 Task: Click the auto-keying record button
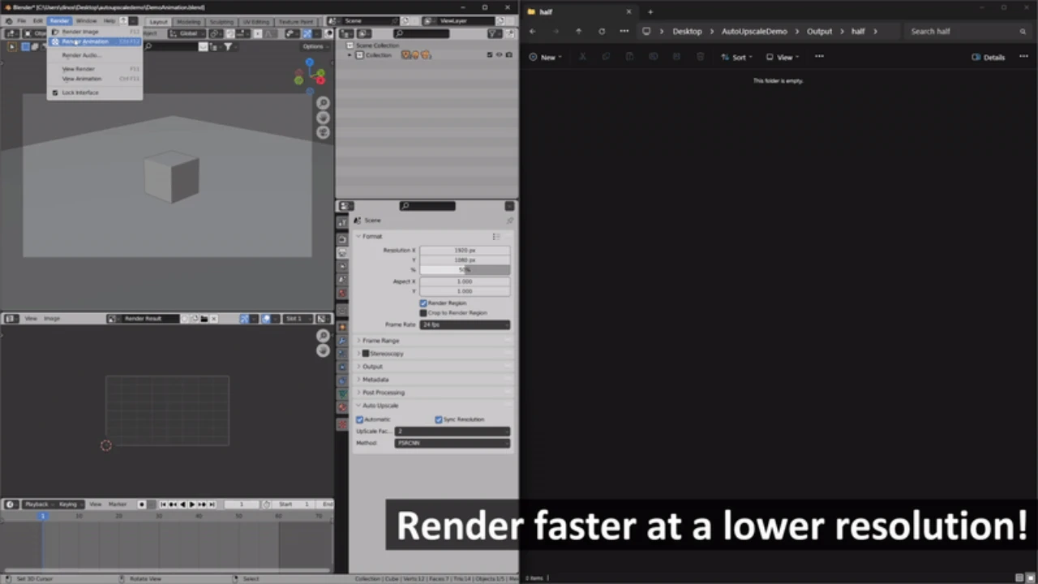click(x=142, y=505)
